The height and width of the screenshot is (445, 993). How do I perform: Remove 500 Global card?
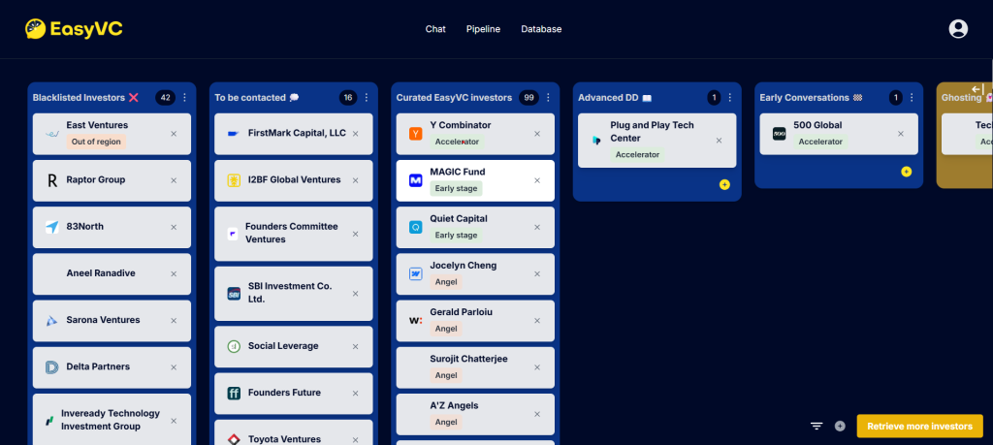point(901,134)
